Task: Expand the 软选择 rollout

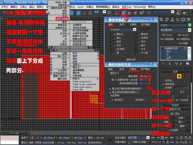Action: (175, 105)
